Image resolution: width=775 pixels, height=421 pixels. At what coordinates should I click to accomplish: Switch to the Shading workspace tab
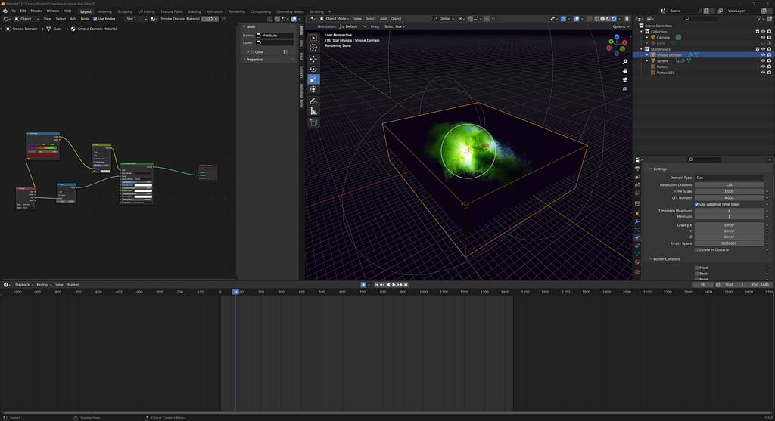click(195, 11)
